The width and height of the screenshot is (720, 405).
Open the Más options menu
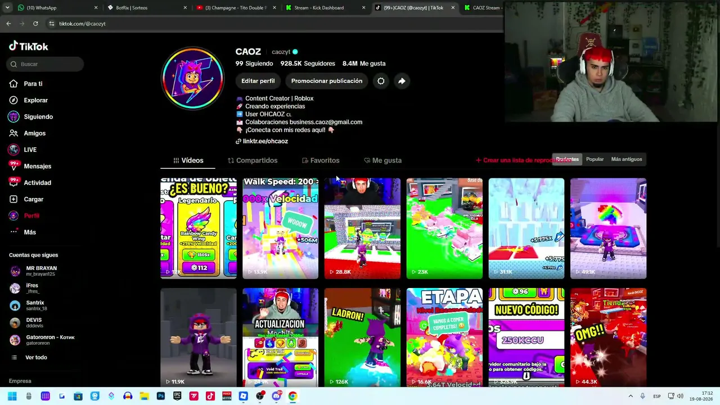point(23,232)
